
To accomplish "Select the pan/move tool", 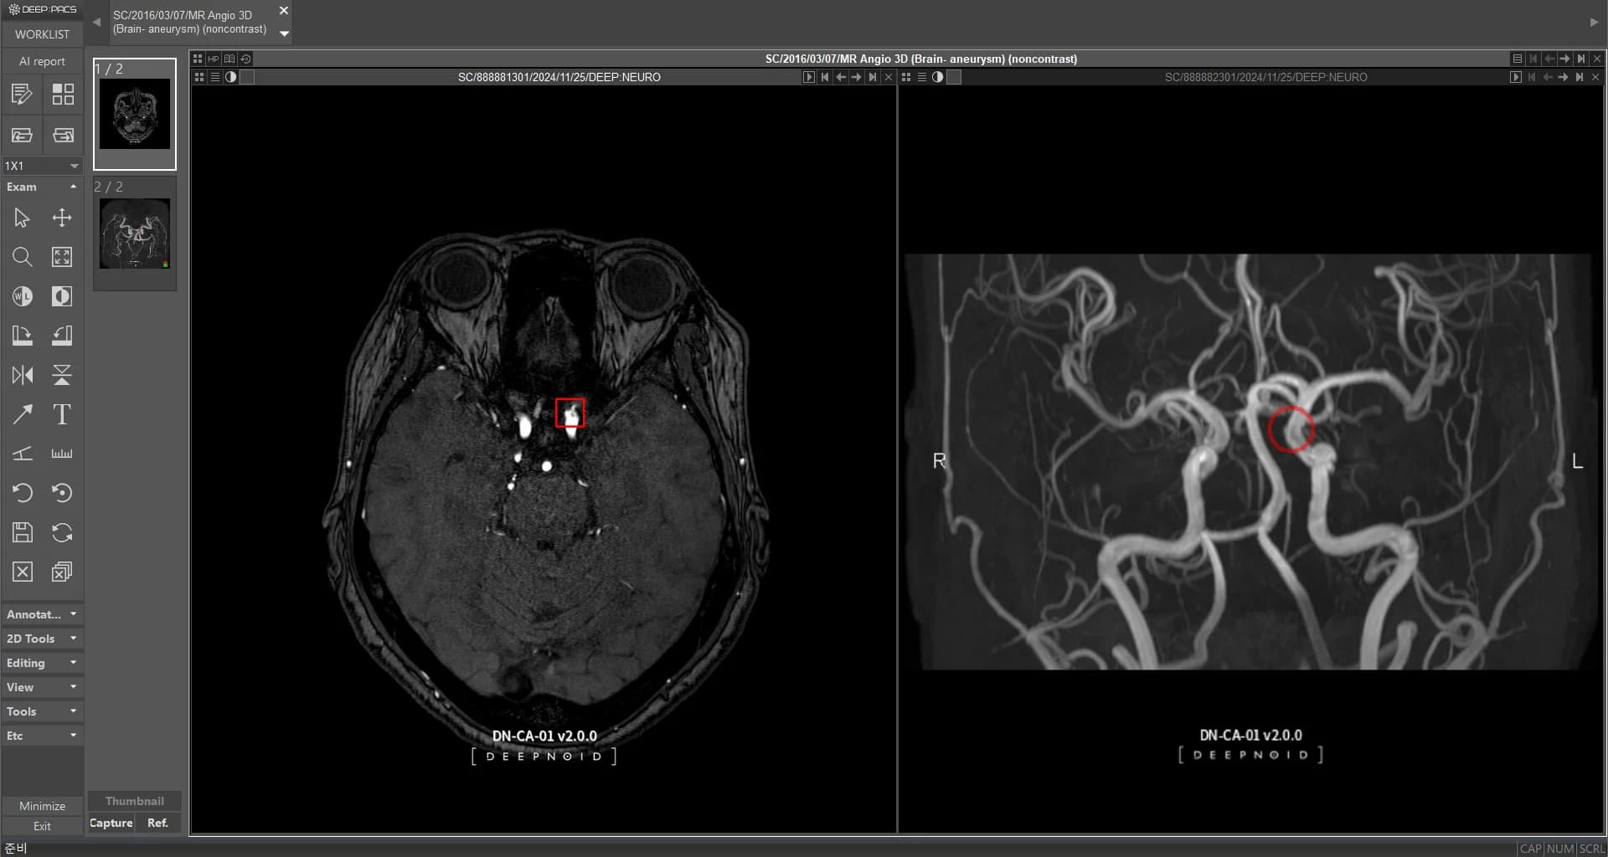I will point(62,218).
